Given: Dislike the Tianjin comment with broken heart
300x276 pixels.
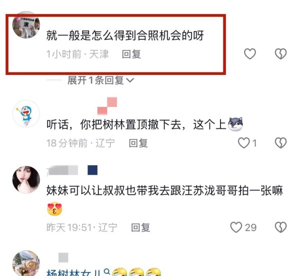Looking at the screenshot, I should pos(280,54).
